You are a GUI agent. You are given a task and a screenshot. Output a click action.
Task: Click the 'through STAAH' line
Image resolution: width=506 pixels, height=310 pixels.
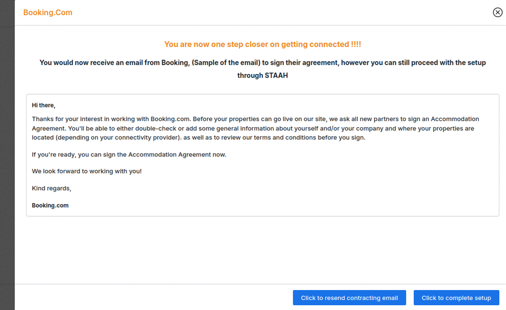262,75
